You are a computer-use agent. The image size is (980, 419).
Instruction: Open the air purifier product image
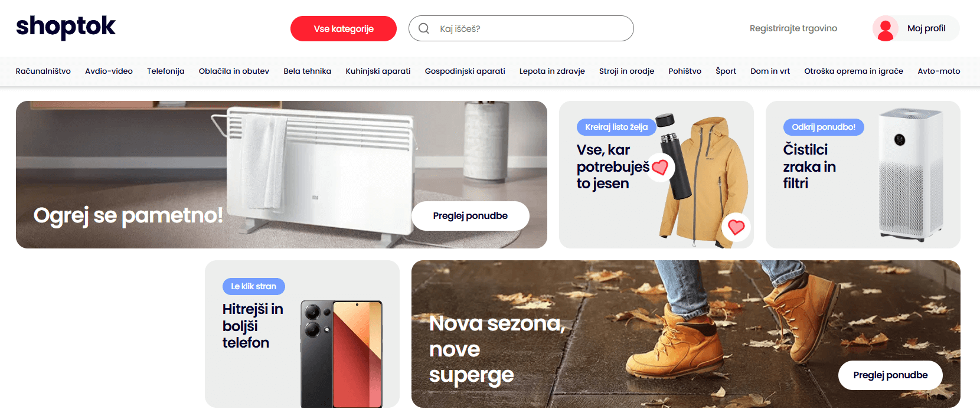pos(910,175)
